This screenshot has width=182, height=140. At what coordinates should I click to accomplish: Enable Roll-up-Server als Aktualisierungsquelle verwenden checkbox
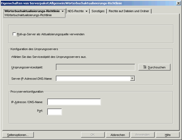pyautogui.click(x=14, y=34)
